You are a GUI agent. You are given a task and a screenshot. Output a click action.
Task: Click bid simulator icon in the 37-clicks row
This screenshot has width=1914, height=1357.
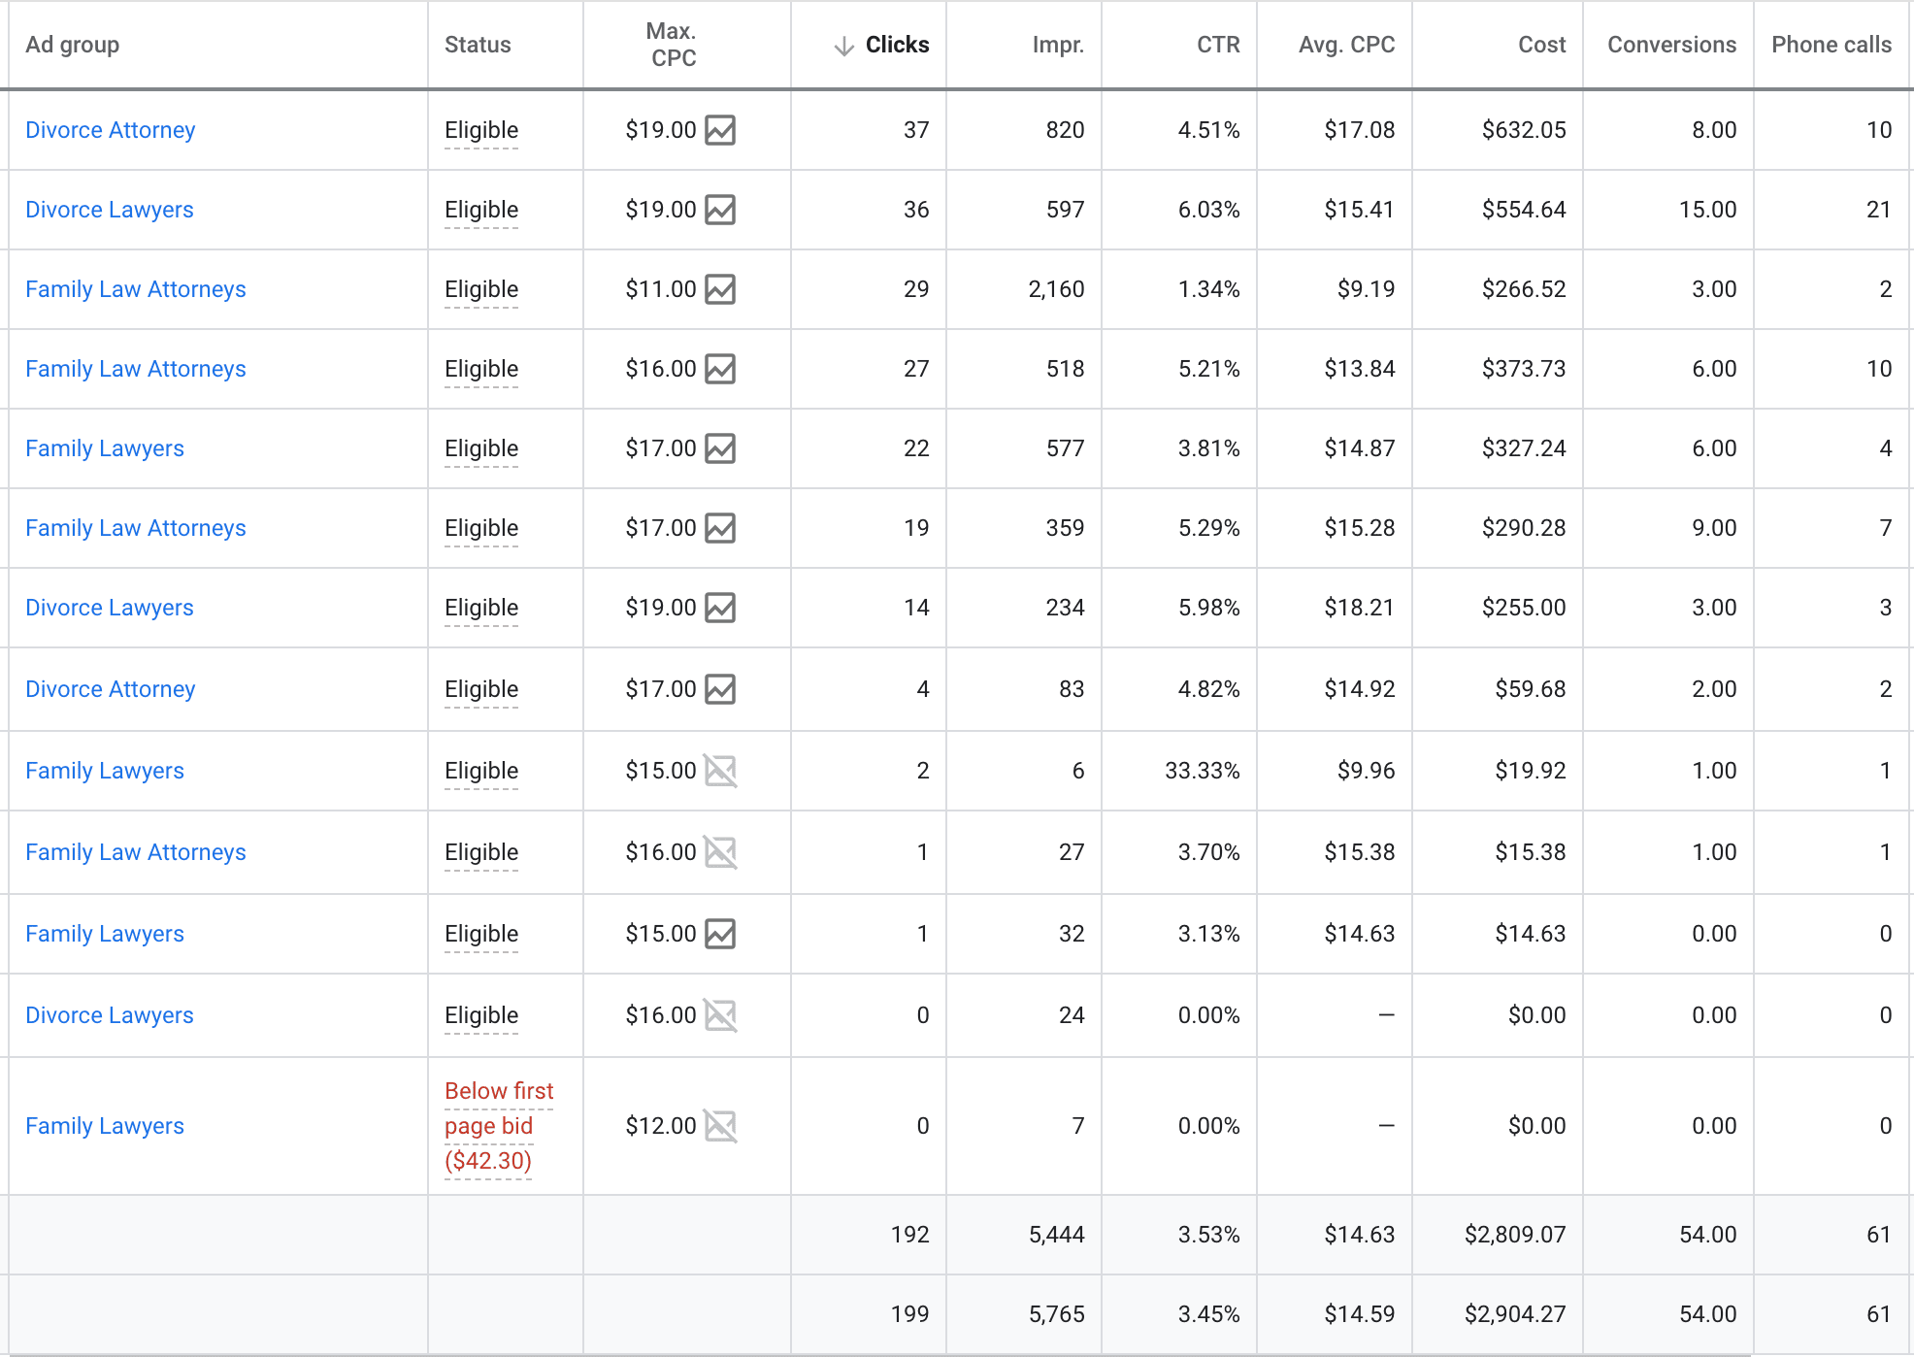(x=720, y=130)
